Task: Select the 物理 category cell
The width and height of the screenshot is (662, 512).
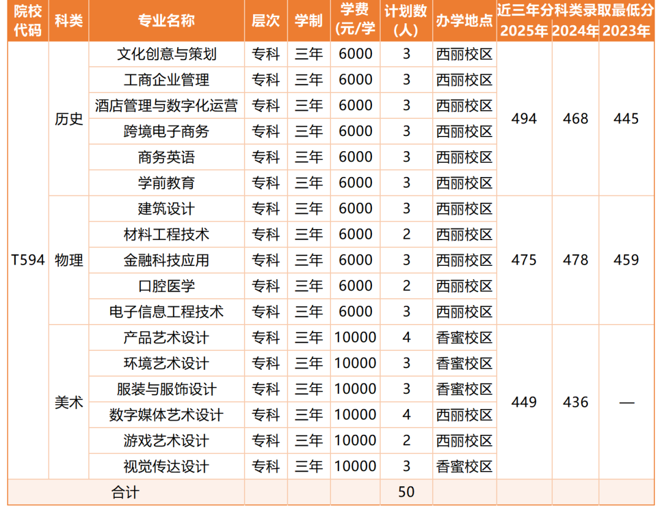Action: pos(69,260)
